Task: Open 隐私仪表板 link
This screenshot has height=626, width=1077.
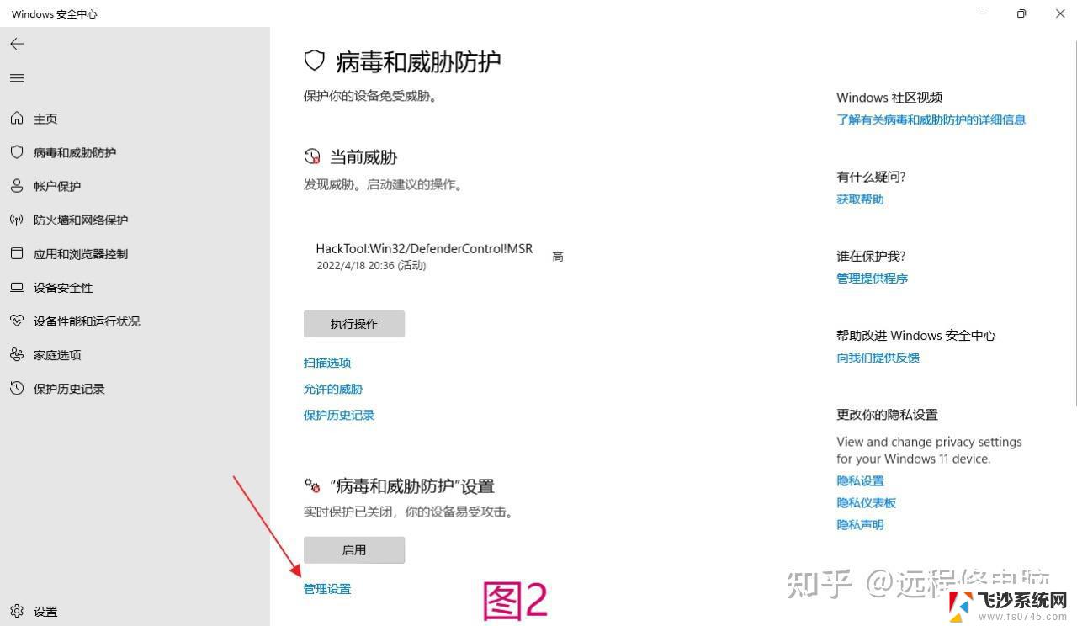Action: click(866, 502)
